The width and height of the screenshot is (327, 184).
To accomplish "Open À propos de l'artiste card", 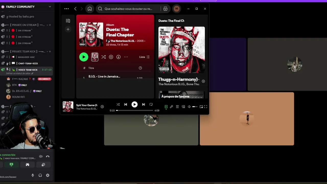I will pos(182,95).
